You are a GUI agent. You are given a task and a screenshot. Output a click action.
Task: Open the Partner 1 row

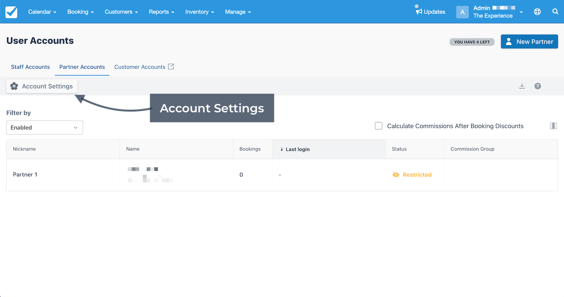click(x=282, y=175)
